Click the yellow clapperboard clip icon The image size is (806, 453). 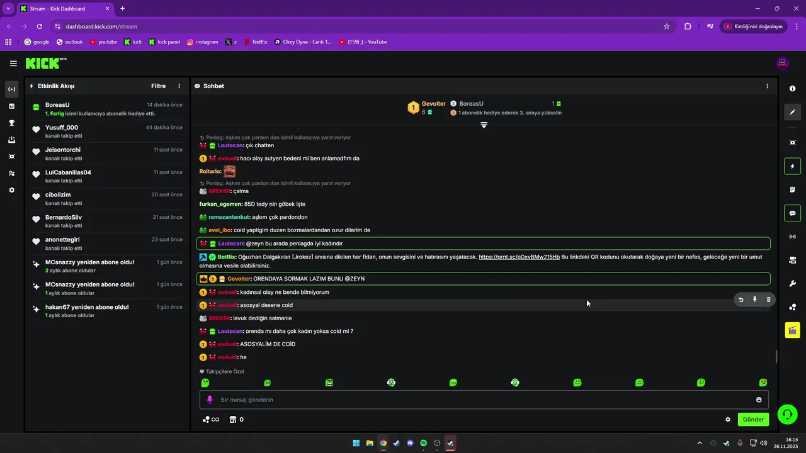pos(792,330)
